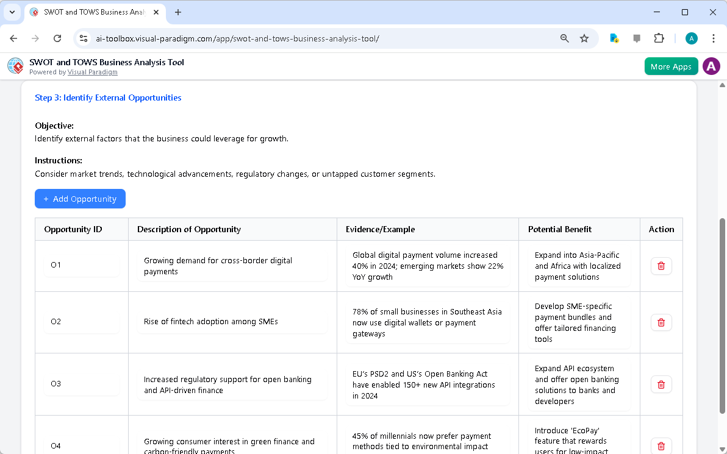The image size is (727, 454).
Task: Delete opportunity O1 using its trash icon
Action: pyautogui.click(x=661, y=266)
